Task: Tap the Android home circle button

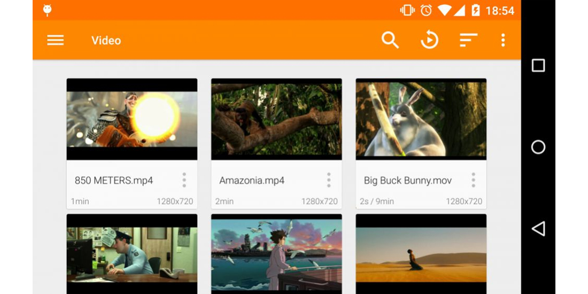Action: coord(538,147)
